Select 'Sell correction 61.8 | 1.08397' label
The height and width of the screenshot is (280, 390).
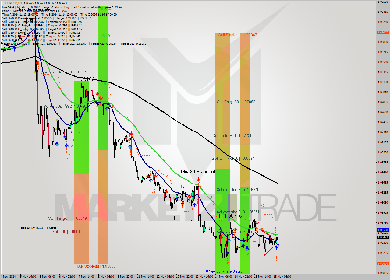[65, 72]
